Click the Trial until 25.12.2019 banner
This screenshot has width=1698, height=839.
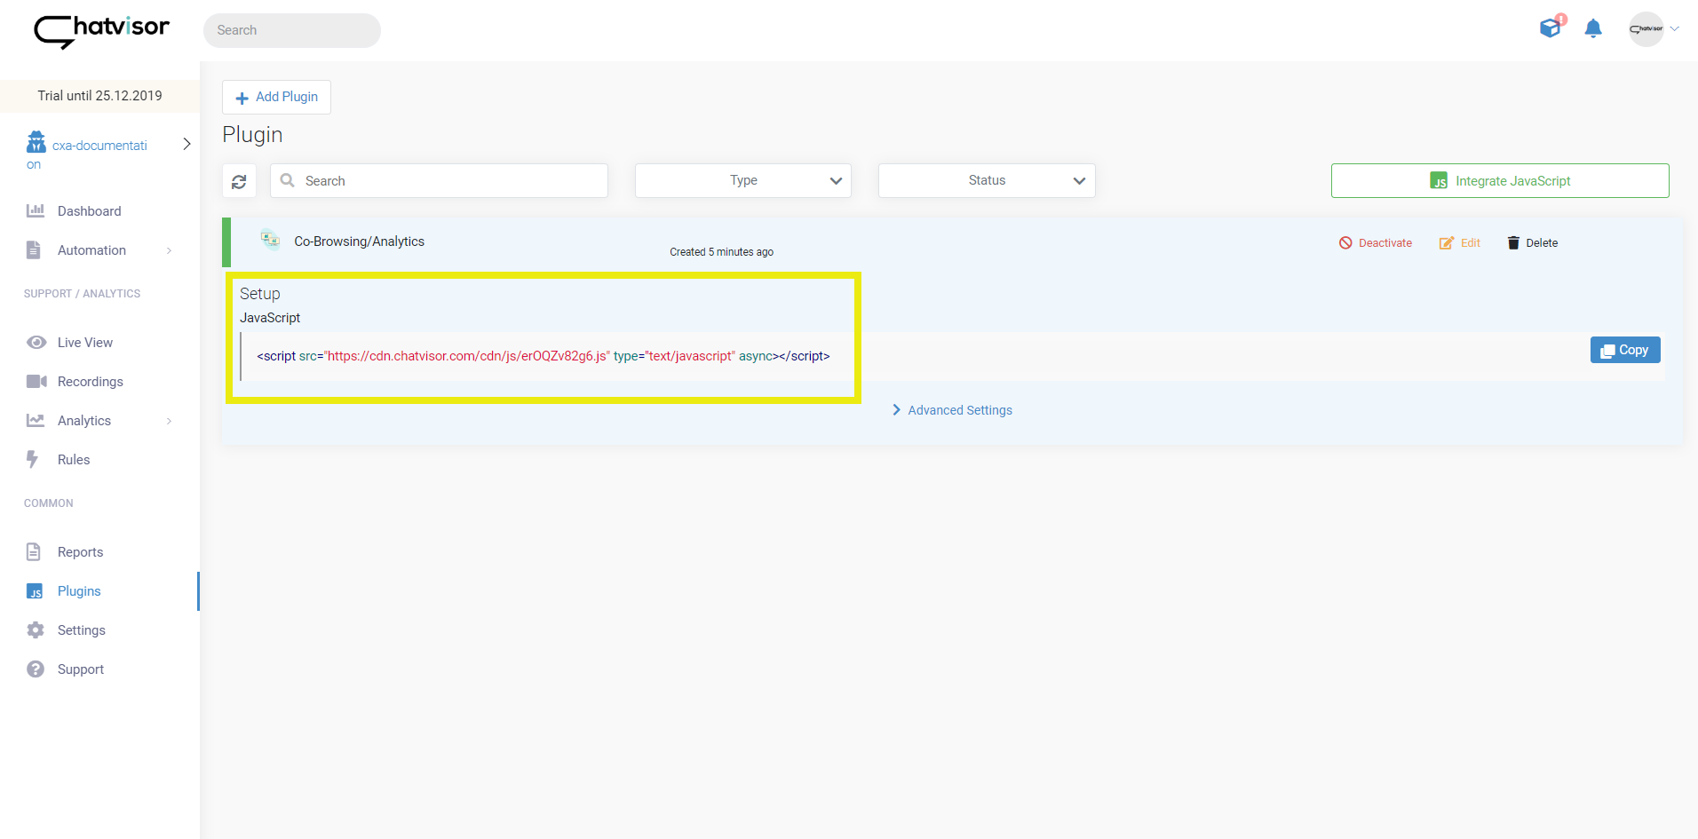(99, 96)
